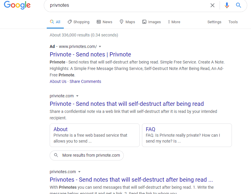Click 'More results from privnote.com' button
This screenshot has height=194, width=251.
tap(87, 155)
